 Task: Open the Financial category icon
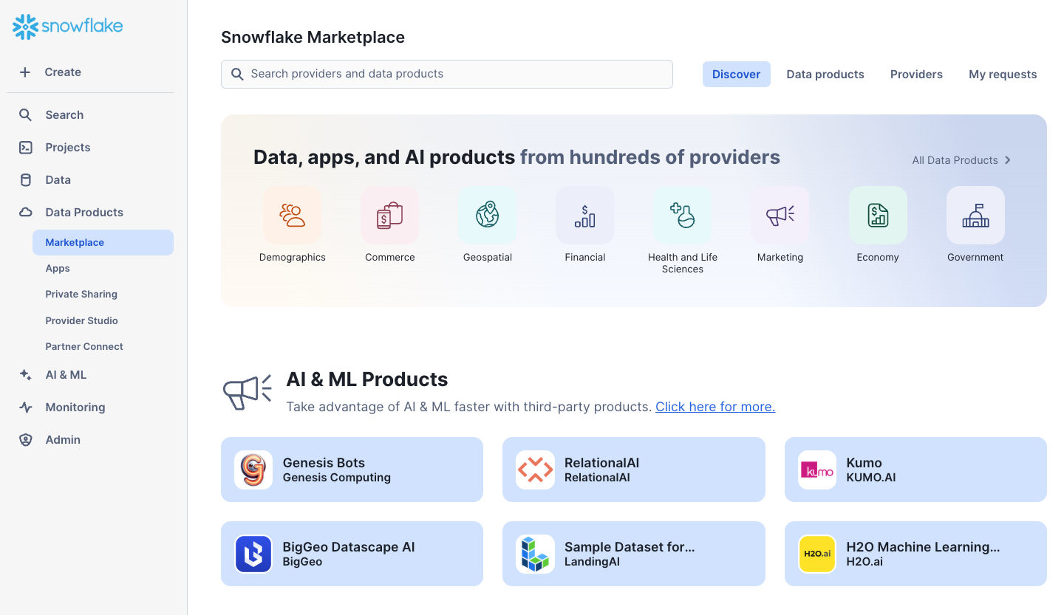(x=584, y=215)
